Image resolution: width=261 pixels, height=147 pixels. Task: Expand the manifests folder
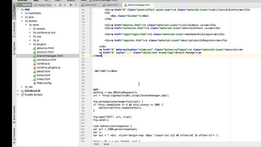[x=22, y=13]
